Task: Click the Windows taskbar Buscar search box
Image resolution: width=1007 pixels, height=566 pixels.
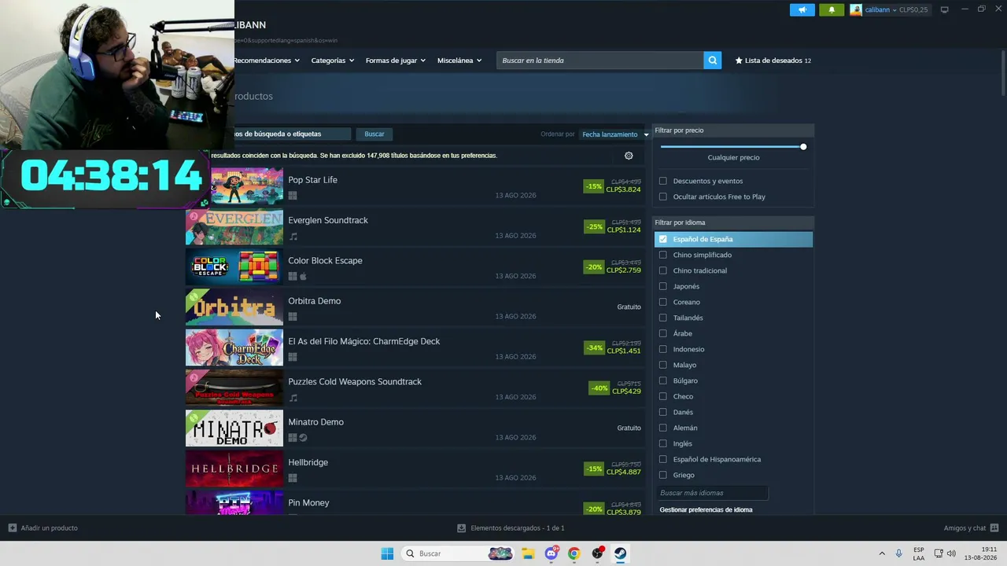Action: coord(457,553)
